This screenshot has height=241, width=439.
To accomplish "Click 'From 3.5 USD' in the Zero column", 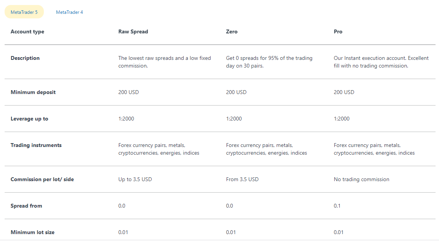I will [242, 179].
